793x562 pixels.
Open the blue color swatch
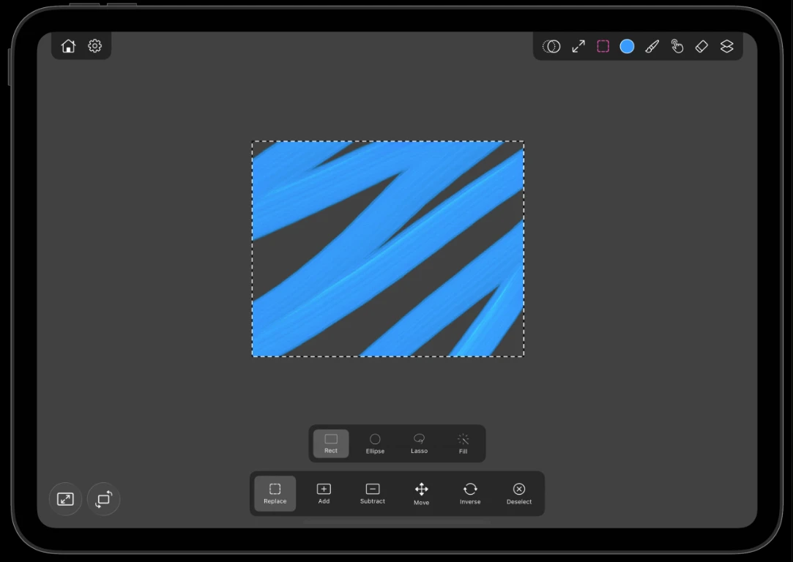point(627,47)
